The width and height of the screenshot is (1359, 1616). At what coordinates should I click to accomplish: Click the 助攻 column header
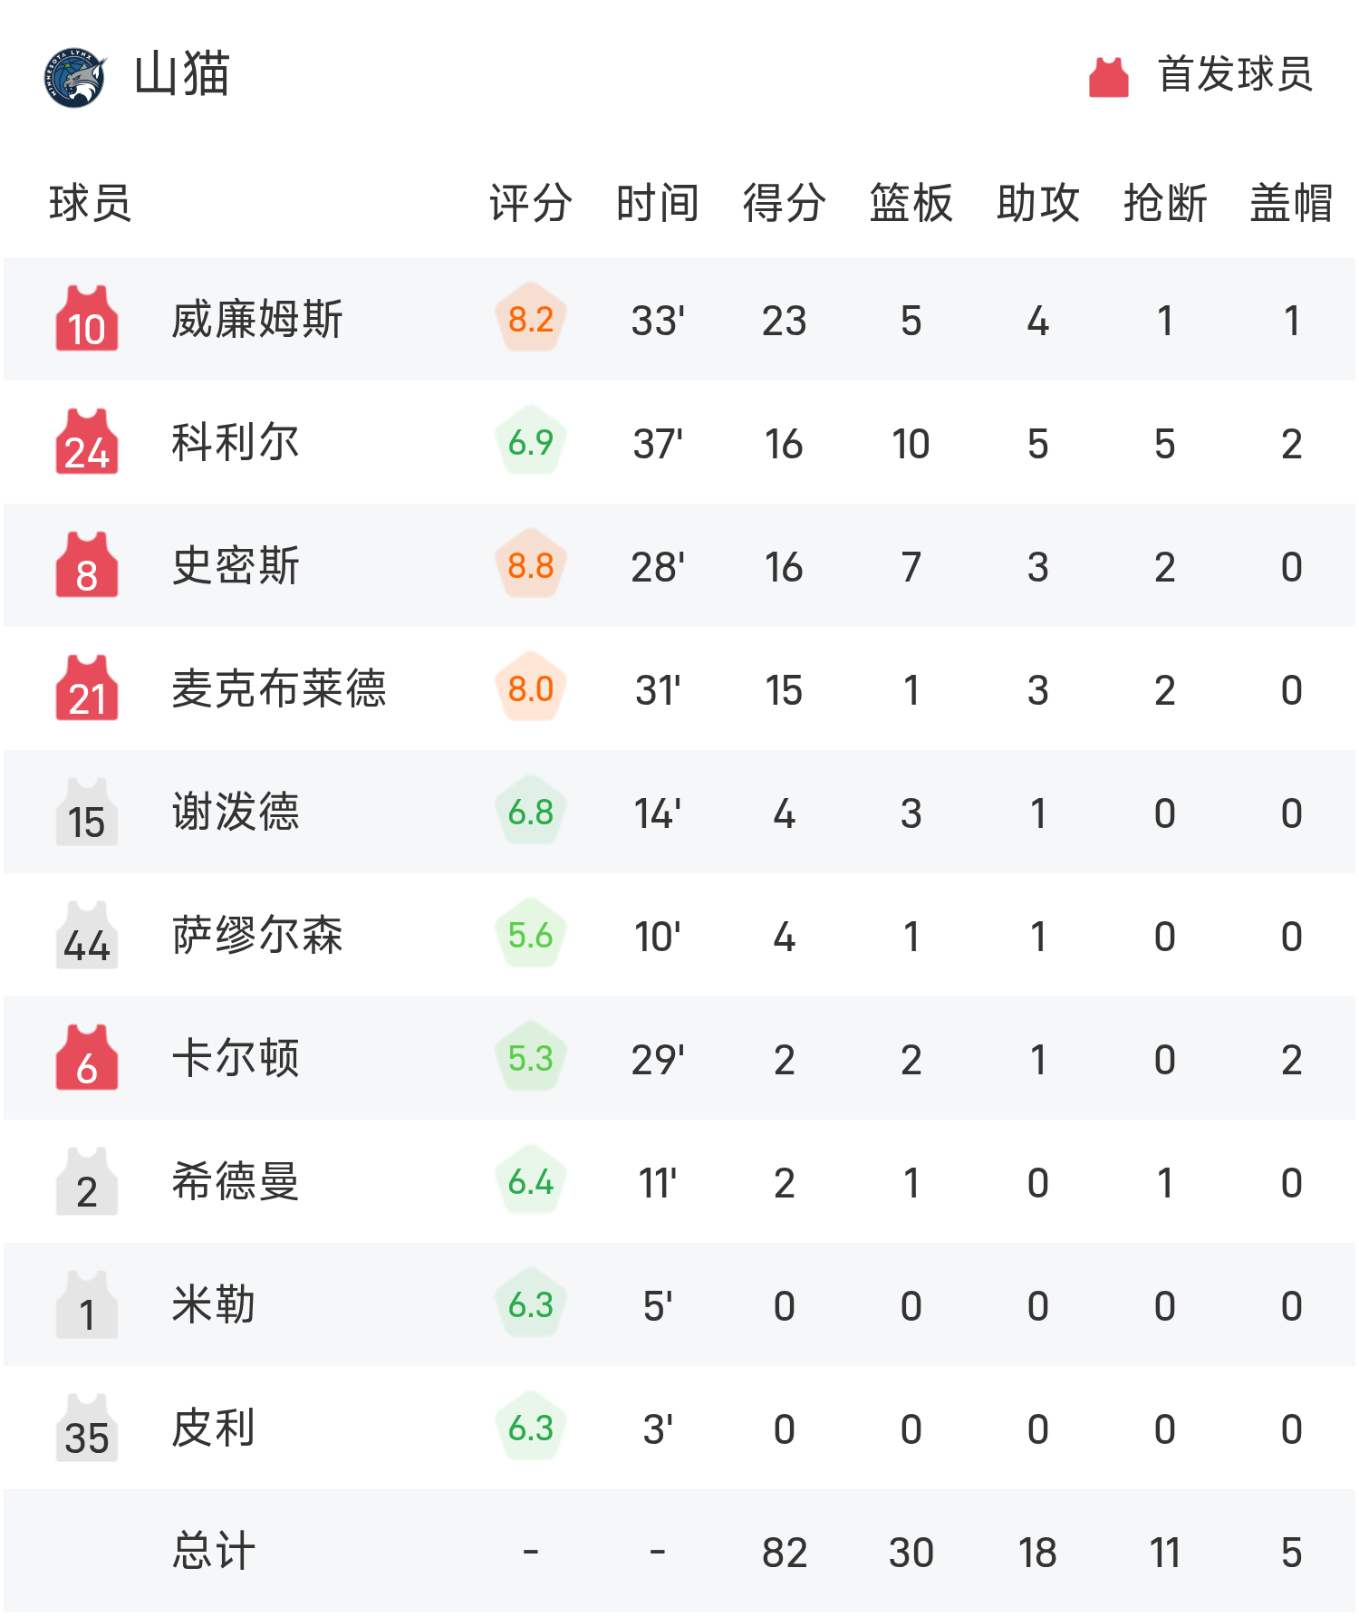[1037, 203]
